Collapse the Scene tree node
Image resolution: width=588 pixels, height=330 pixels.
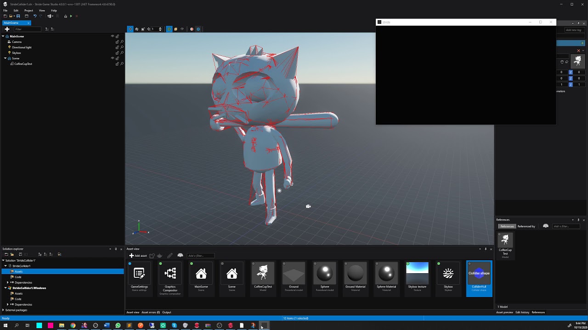pyautogui.click(x=5, y=58)
